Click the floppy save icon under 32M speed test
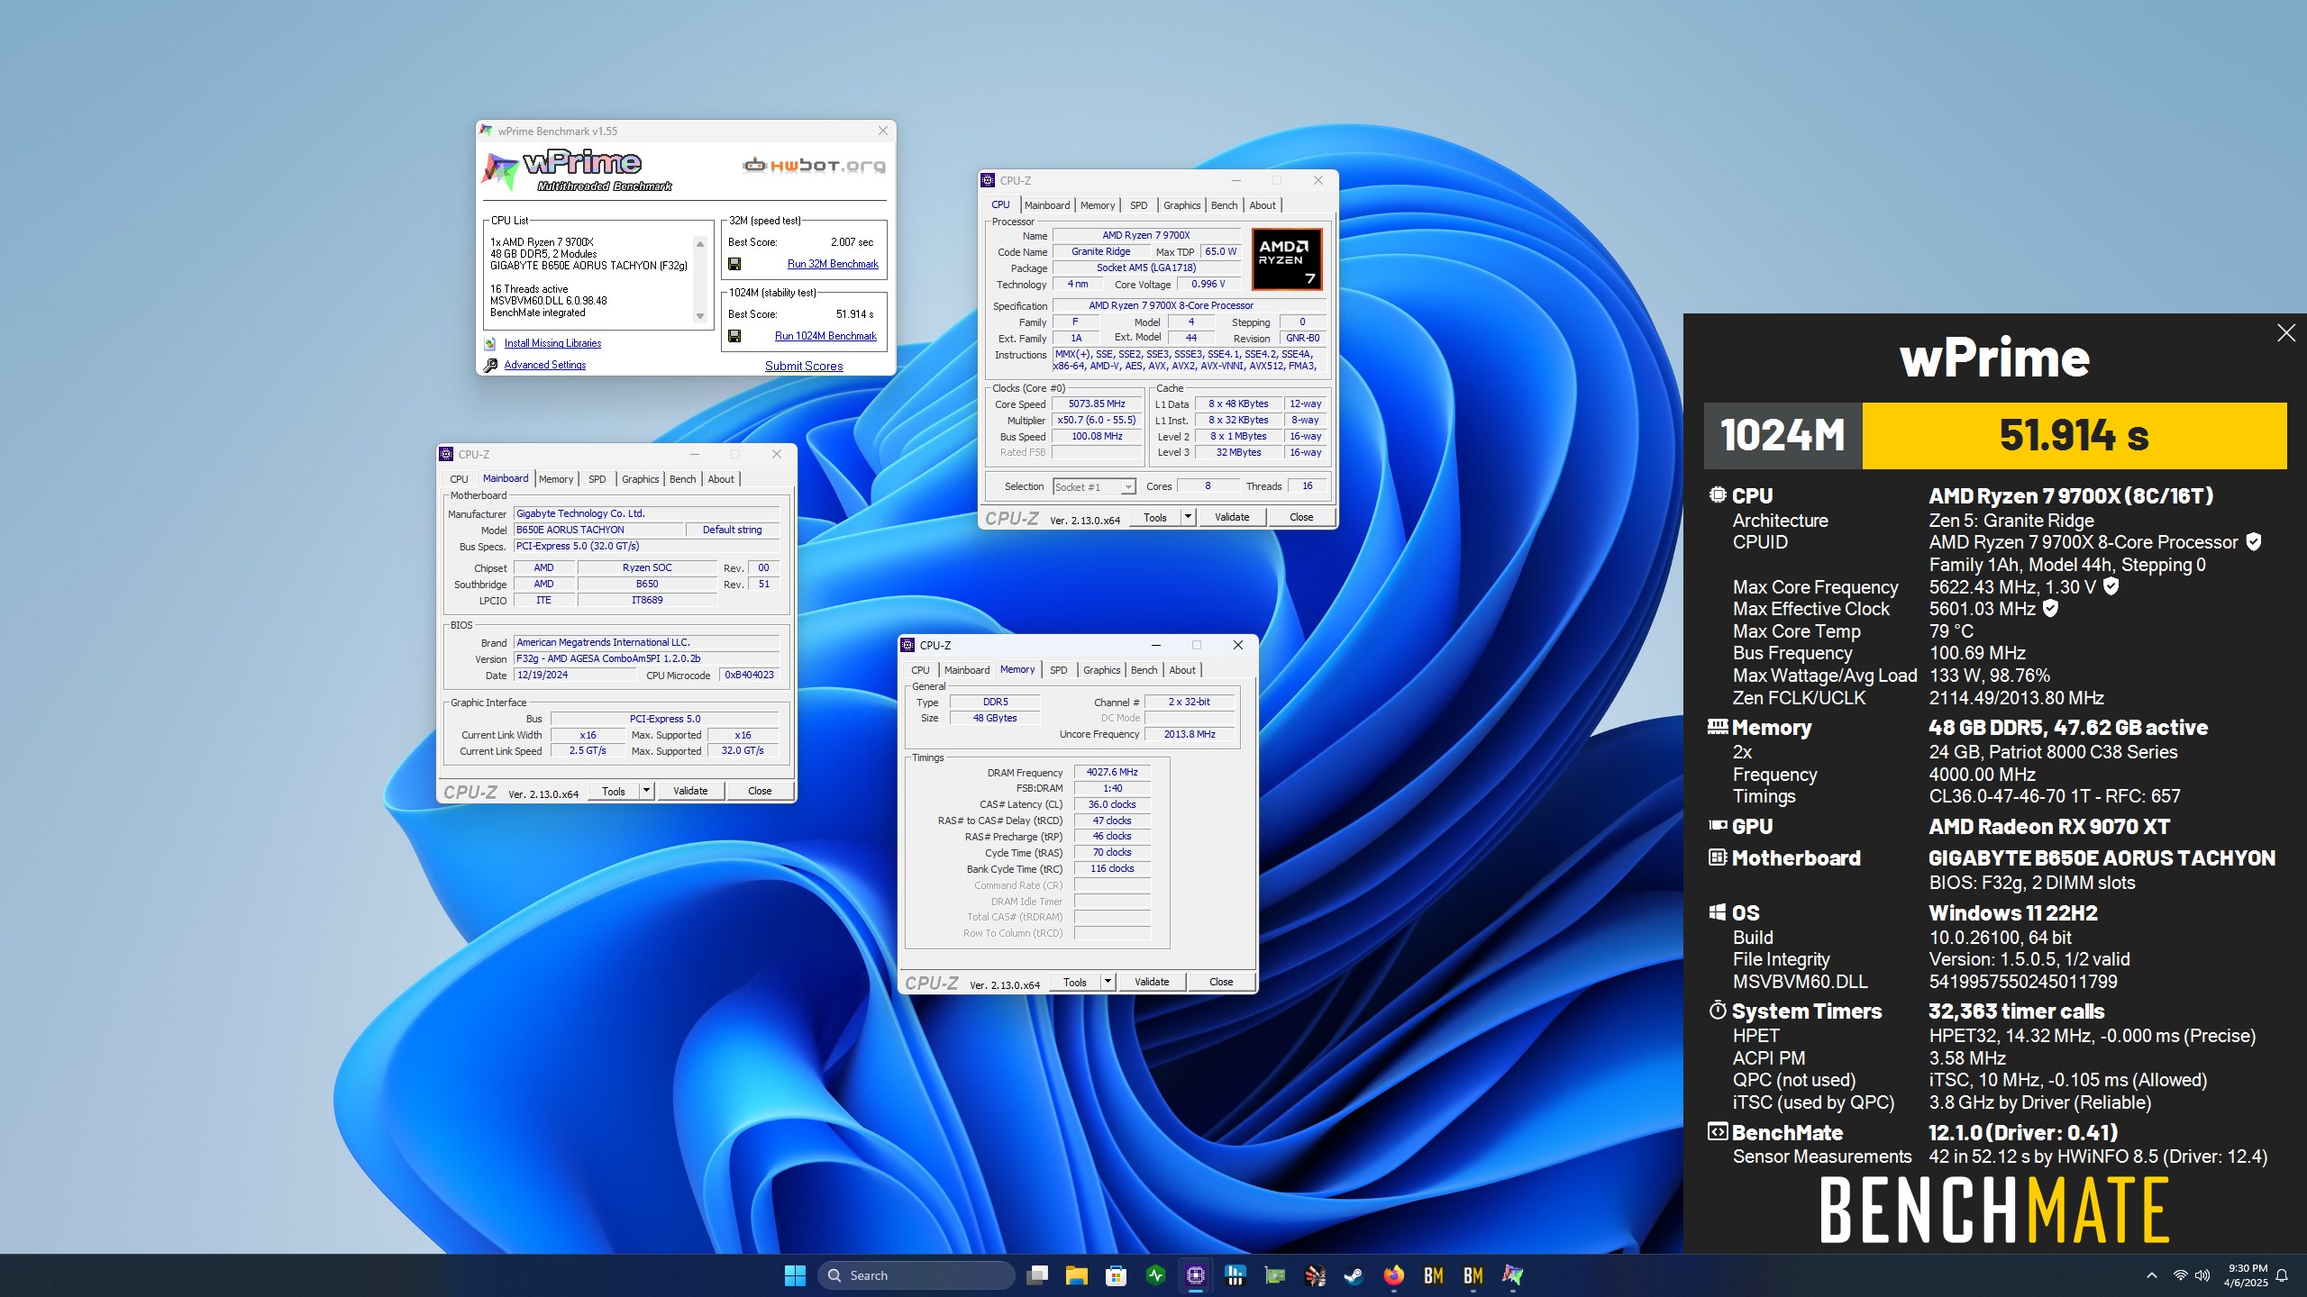 pyautogui.click(x=734, y=264)
